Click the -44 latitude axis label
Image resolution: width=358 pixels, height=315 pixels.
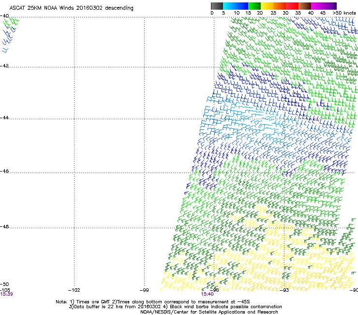(4, 118)
